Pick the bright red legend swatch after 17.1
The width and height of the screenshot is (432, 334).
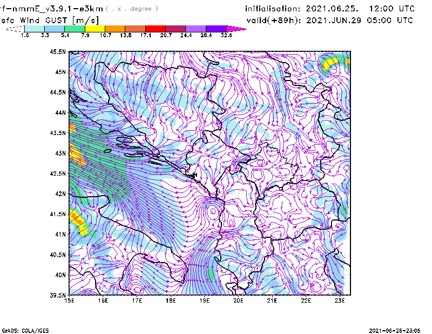click(156, 28)
